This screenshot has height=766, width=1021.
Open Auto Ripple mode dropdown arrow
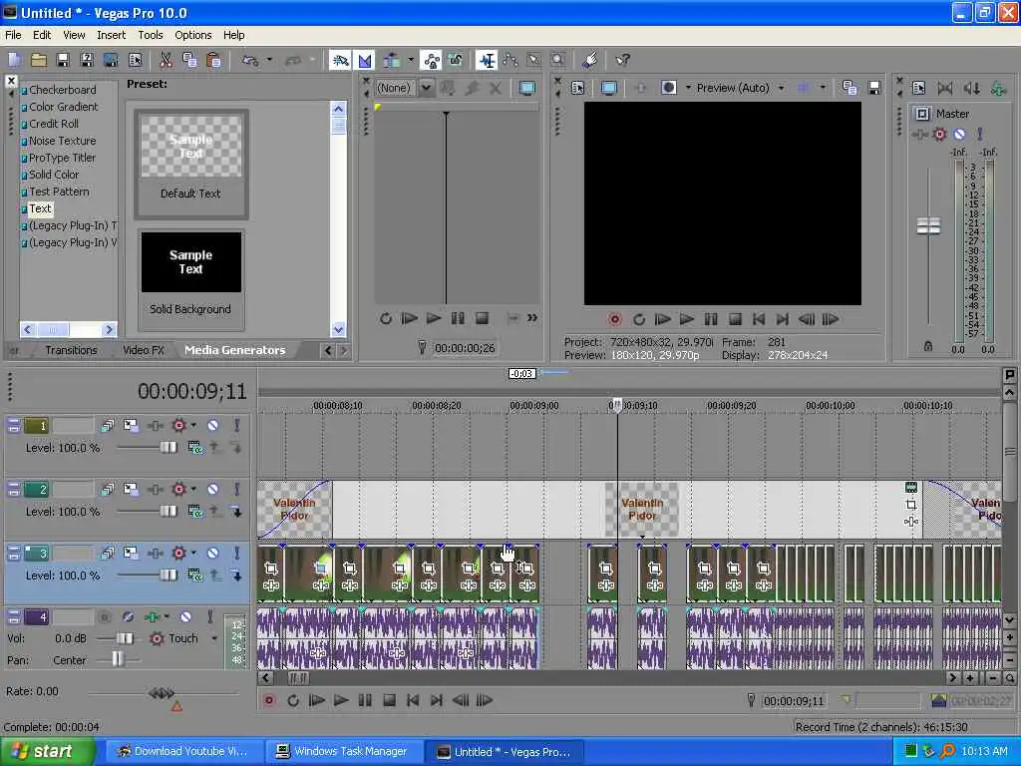coord(411,61)
